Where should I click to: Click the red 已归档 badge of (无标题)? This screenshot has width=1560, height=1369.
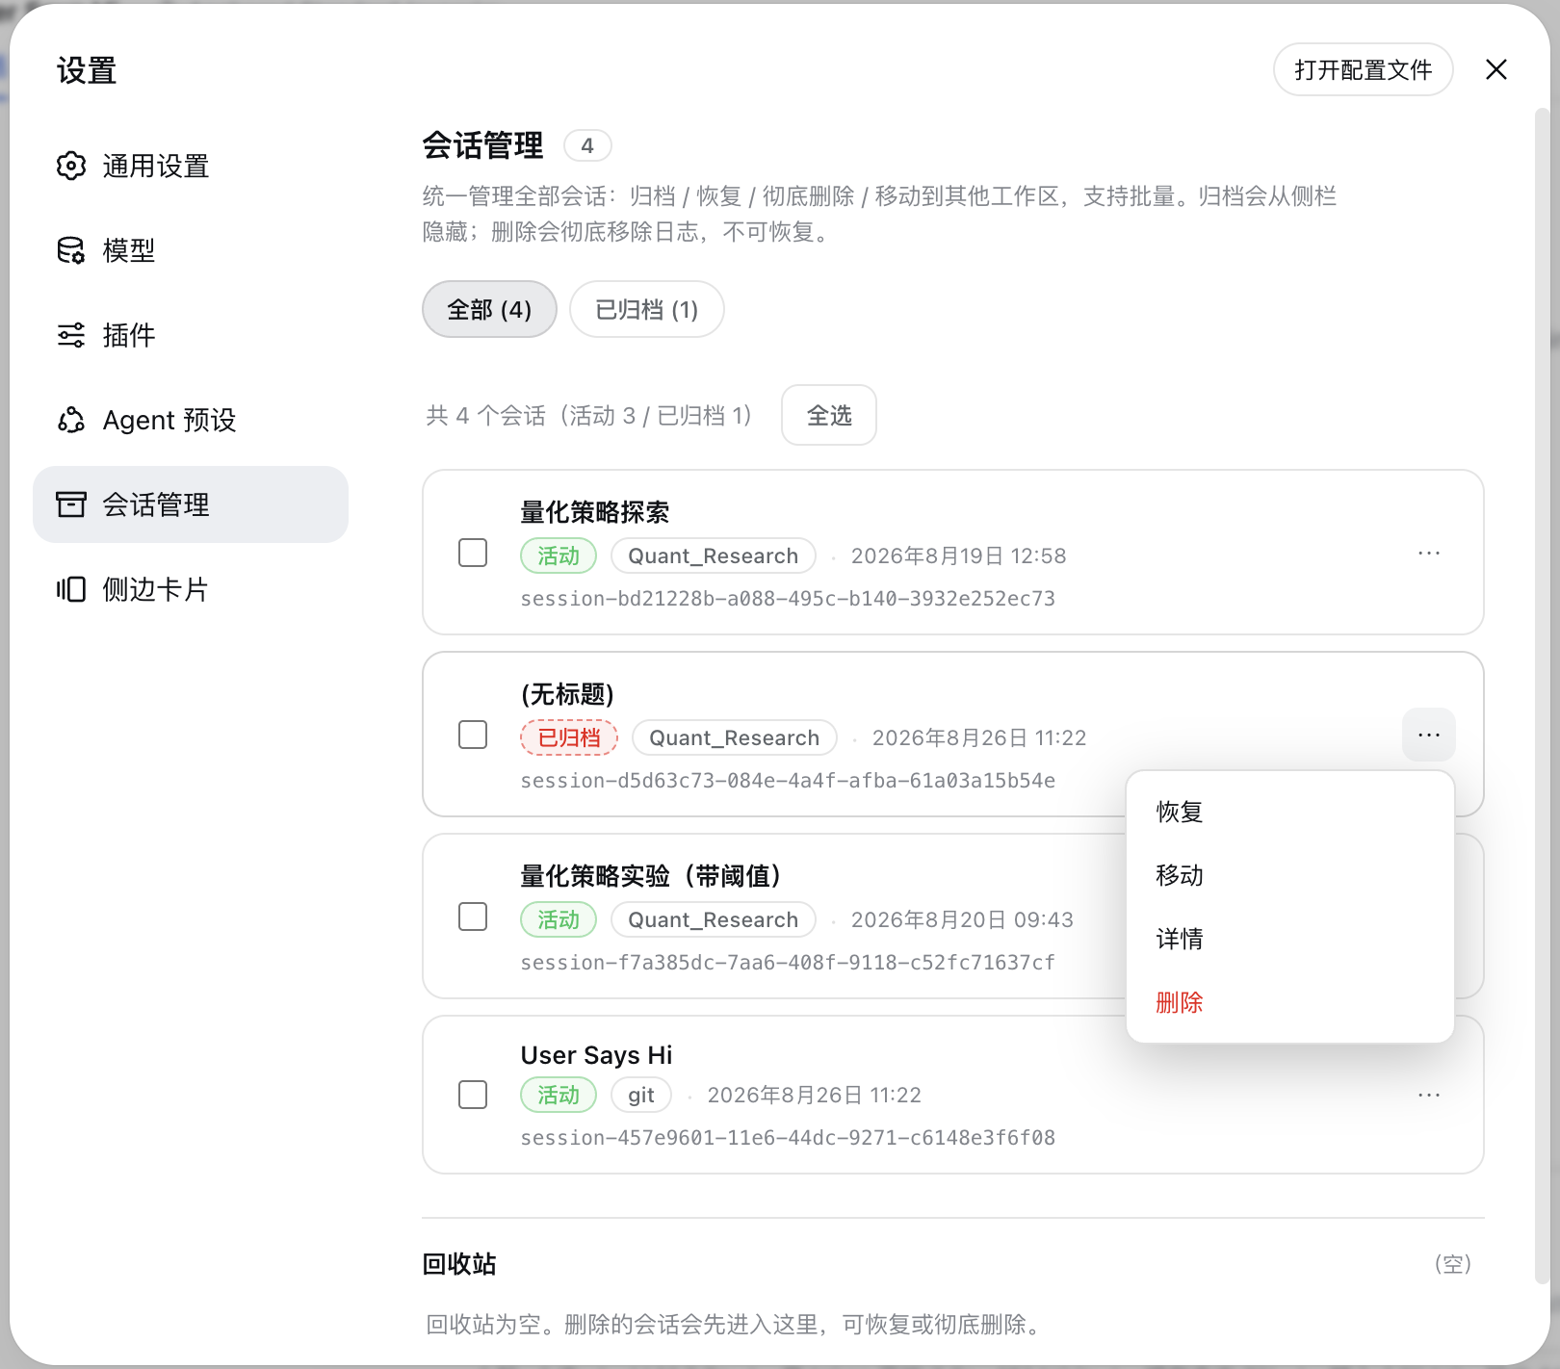click(x=569, y=737)
